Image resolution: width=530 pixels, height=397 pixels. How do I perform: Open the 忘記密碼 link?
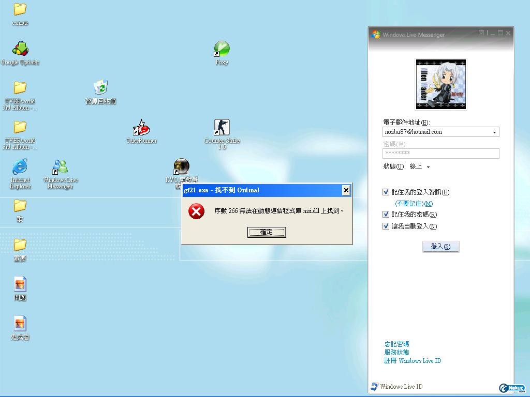396,344
